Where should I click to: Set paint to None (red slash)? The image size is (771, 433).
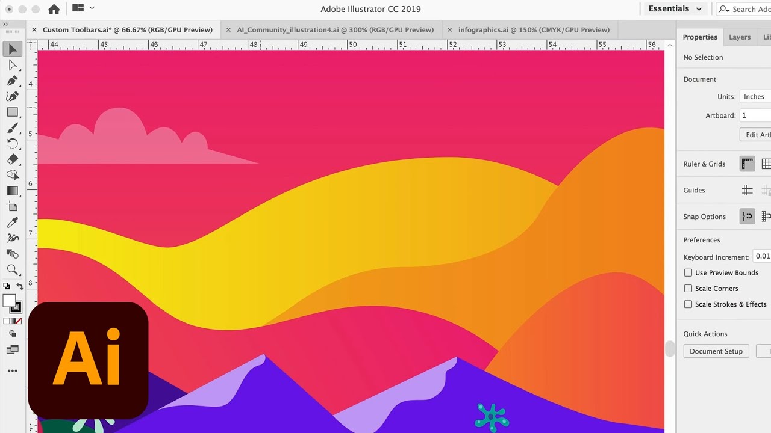point(19,321)
